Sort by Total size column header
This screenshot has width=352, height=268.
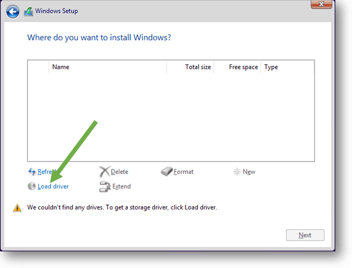pos(190,67)
